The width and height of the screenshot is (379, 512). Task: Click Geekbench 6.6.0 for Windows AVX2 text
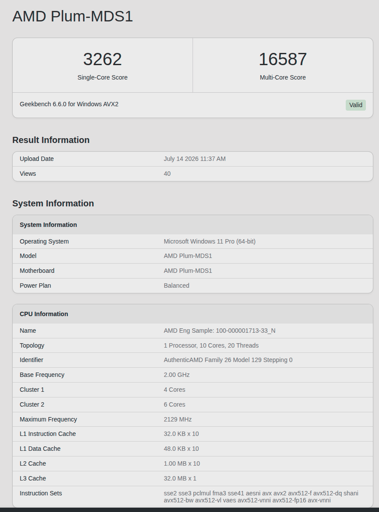[69, 104]
